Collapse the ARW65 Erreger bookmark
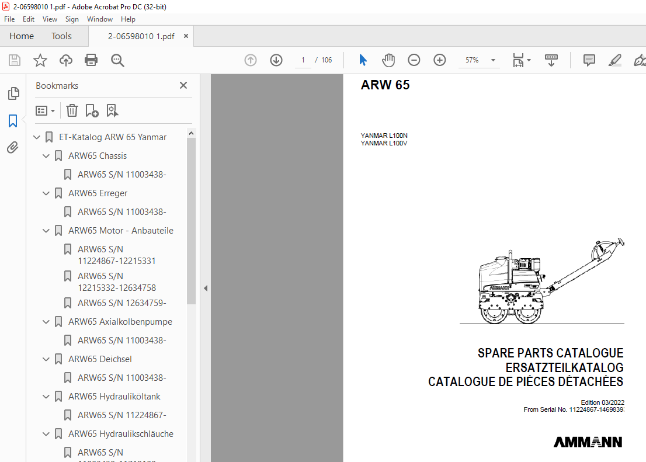 tap(46, 193)
